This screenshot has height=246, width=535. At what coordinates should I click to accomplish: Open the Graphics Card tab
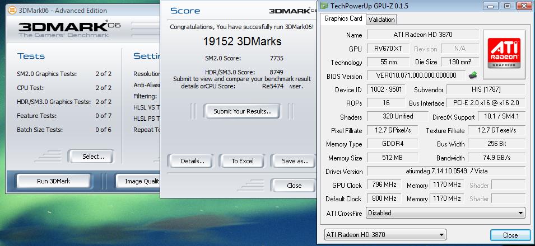point(343,18)
